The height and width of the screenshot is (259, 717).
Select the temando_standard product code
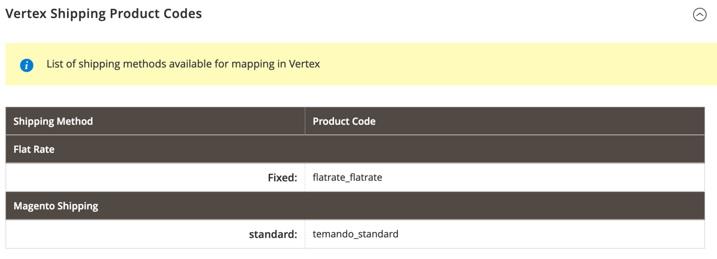(356, 234)
